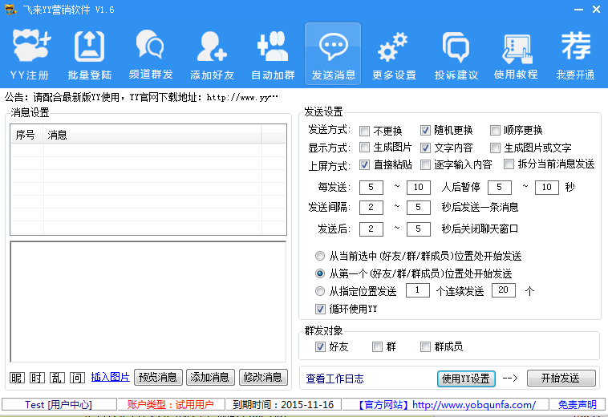Toggle the 生成图片 display checkbox
The height and width of the screenshot is (417, 608).
[365, 148]
